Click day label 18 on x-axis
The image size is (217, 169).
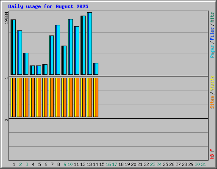121,164
